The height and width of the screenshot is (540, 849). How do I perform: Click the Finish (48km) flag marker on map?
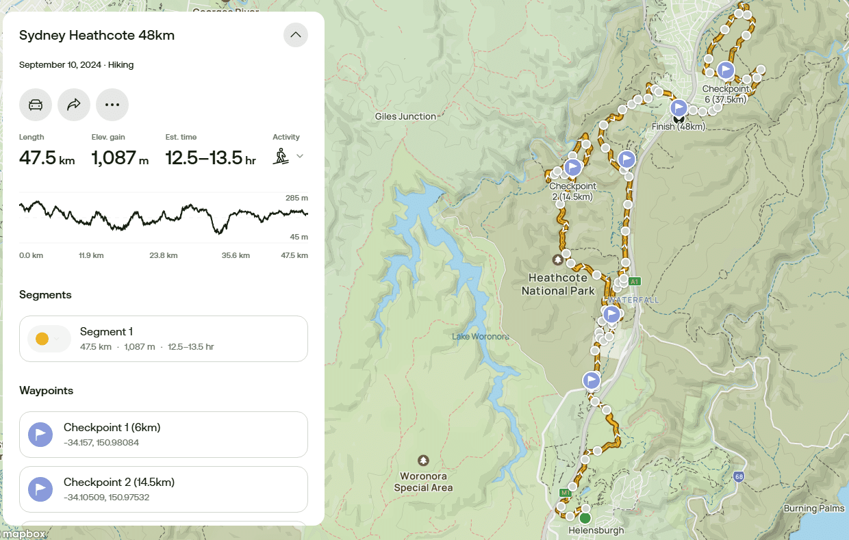[679, 108]
